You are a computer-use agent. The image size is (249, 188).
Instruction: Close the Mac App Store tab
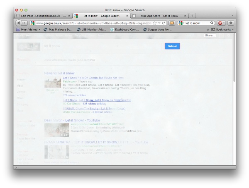click(185, 16)
